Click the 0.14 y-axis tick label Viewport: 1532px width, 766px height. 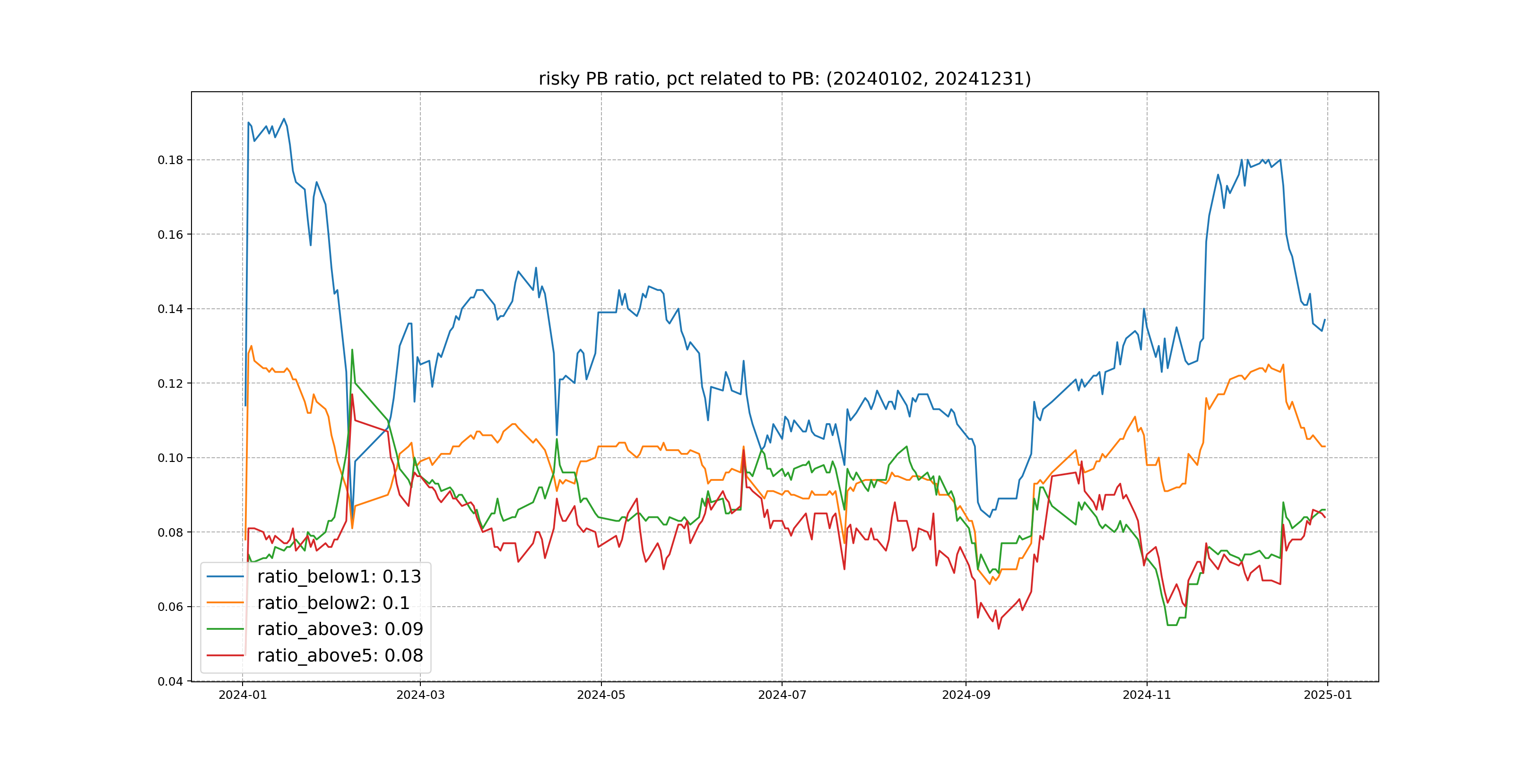(170, 309)
